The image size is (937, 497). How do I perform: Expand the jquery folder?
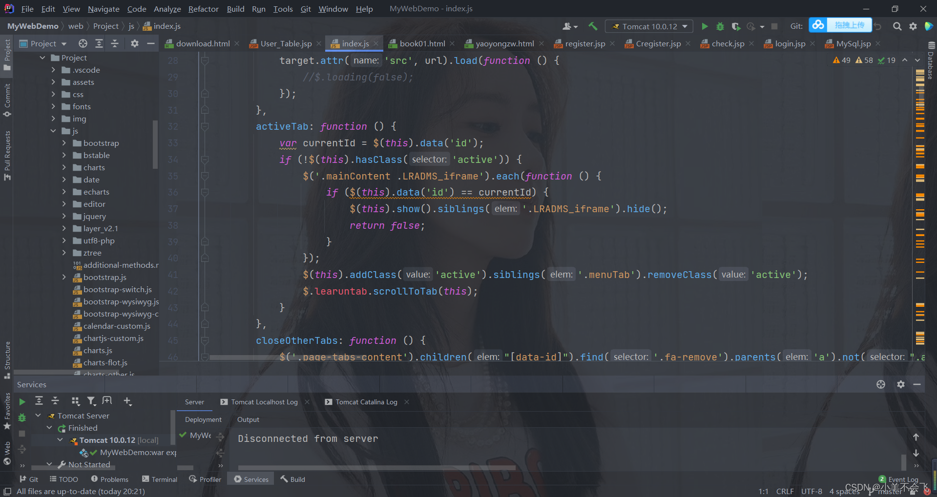point(64,216)
